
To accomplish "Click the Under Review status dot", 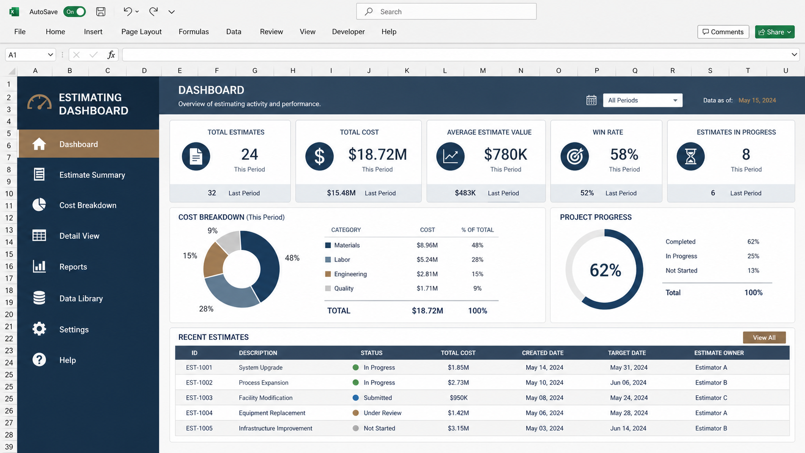I will coord(355,413).
